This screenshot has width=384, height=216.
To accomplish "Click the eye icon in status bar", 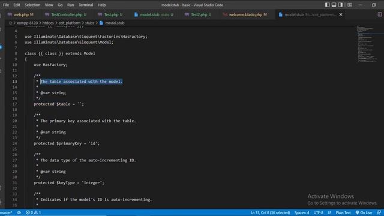I will click(19, 212).
